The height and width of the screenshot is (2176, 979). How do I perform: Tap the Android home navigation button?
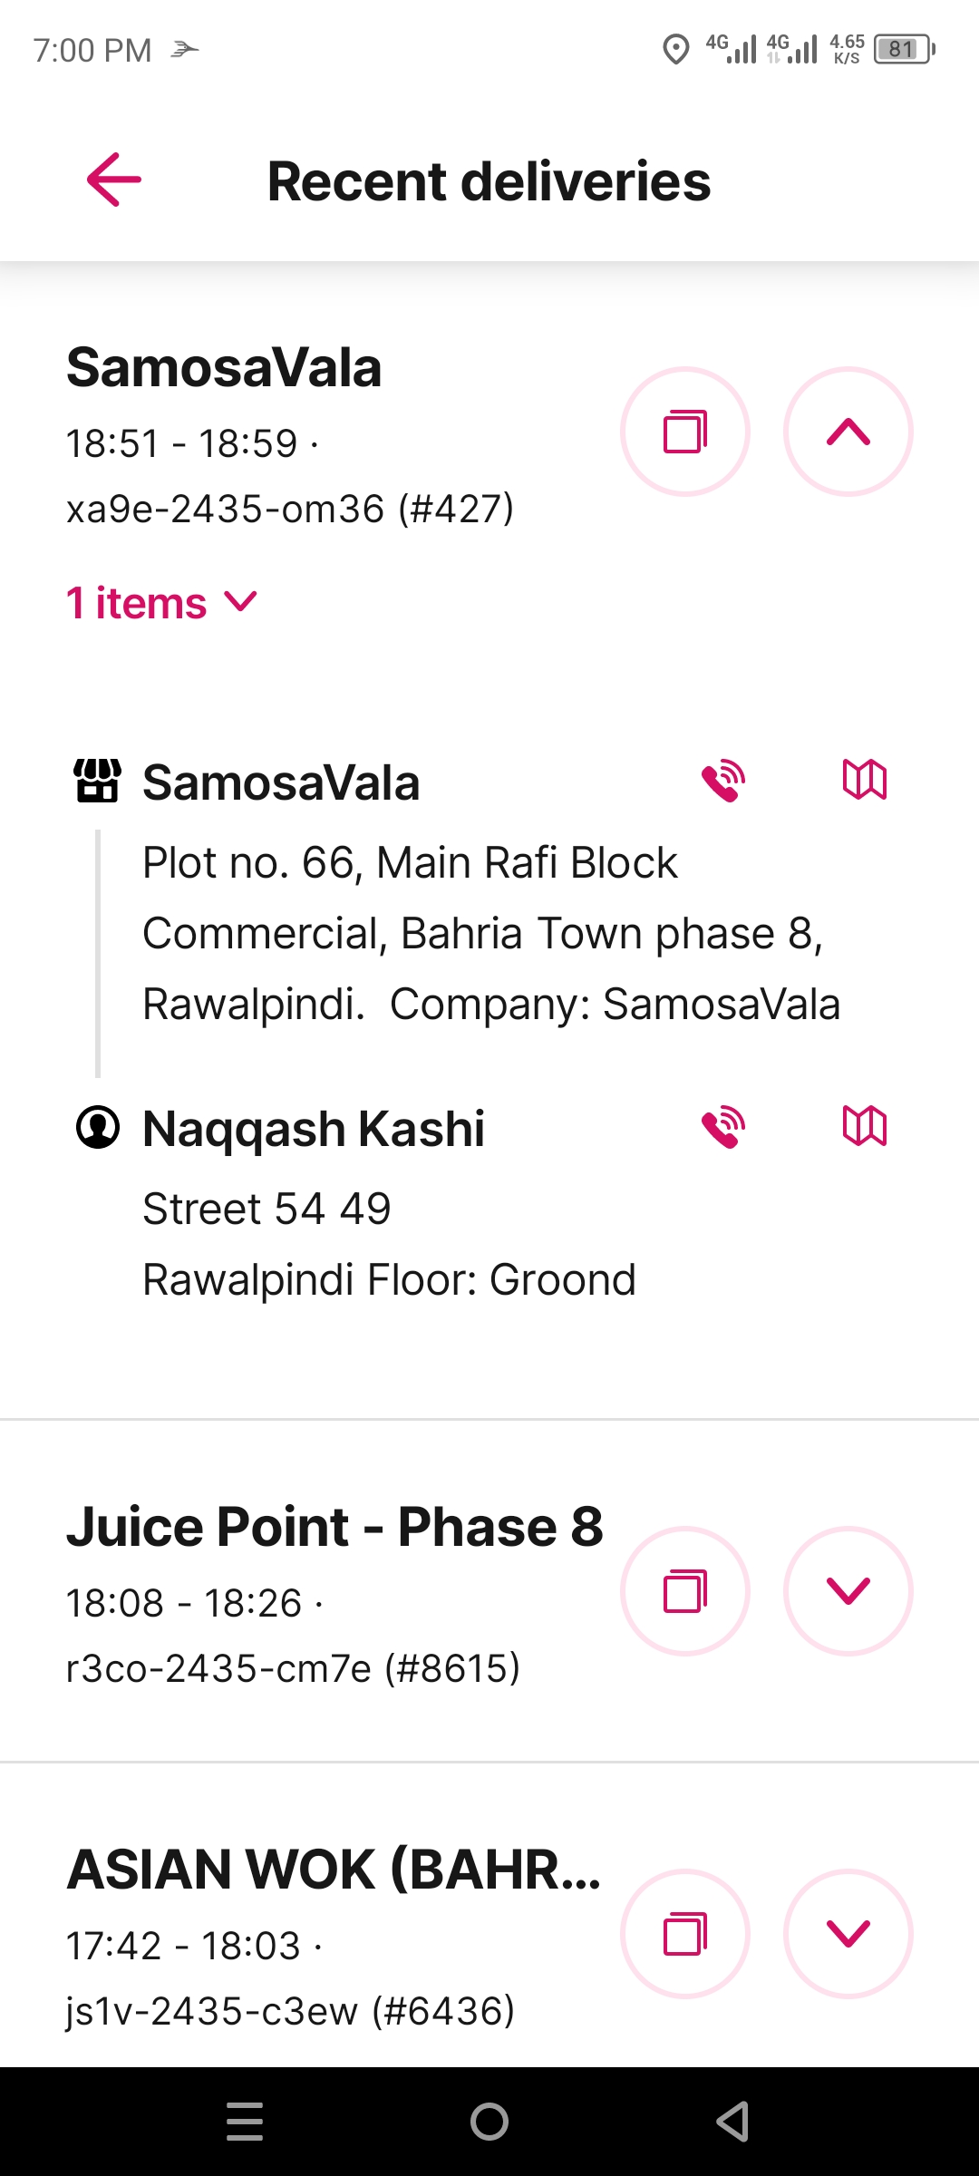tap(489, 2122)
